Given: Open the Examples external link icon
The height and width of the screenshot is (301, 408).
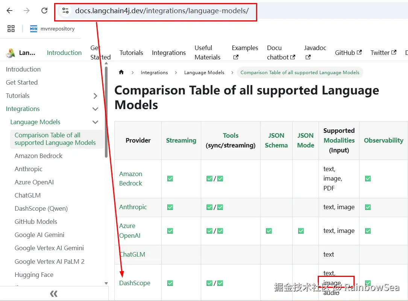Looking at the screenshot, I should (x=236, y=57).
